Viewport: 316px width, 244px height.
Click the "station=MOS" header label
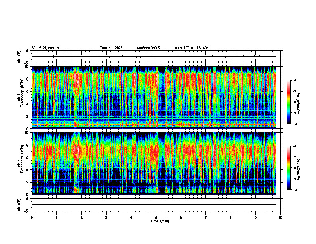(148, 48)
